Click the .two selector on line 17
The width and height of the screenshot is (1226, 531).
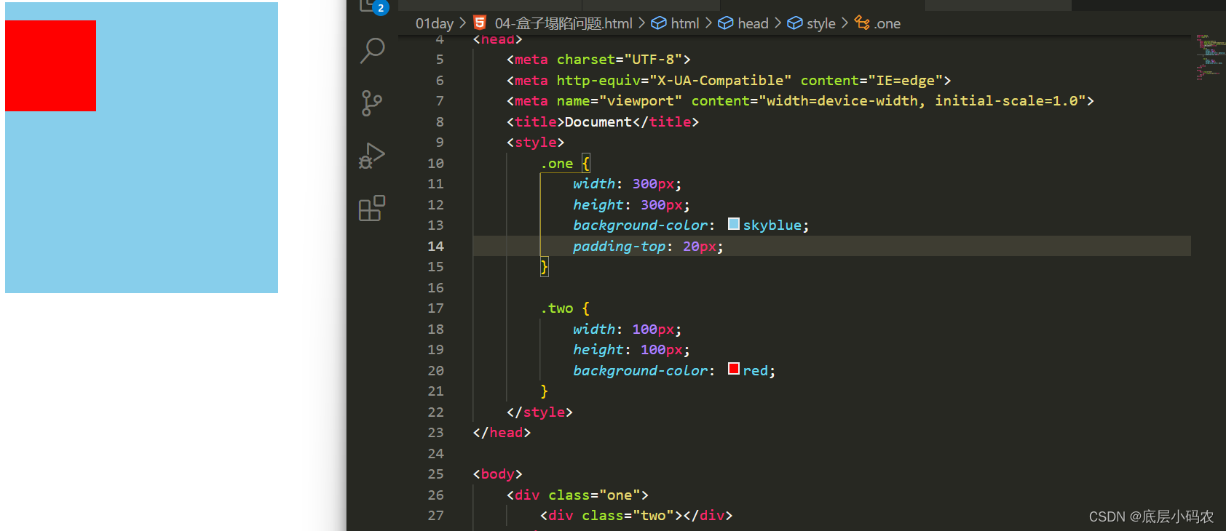coord(557,308)
